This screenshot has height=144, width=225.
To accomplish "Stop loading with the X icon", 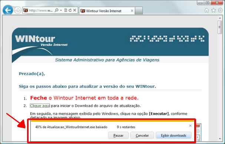I will point(75,10).
